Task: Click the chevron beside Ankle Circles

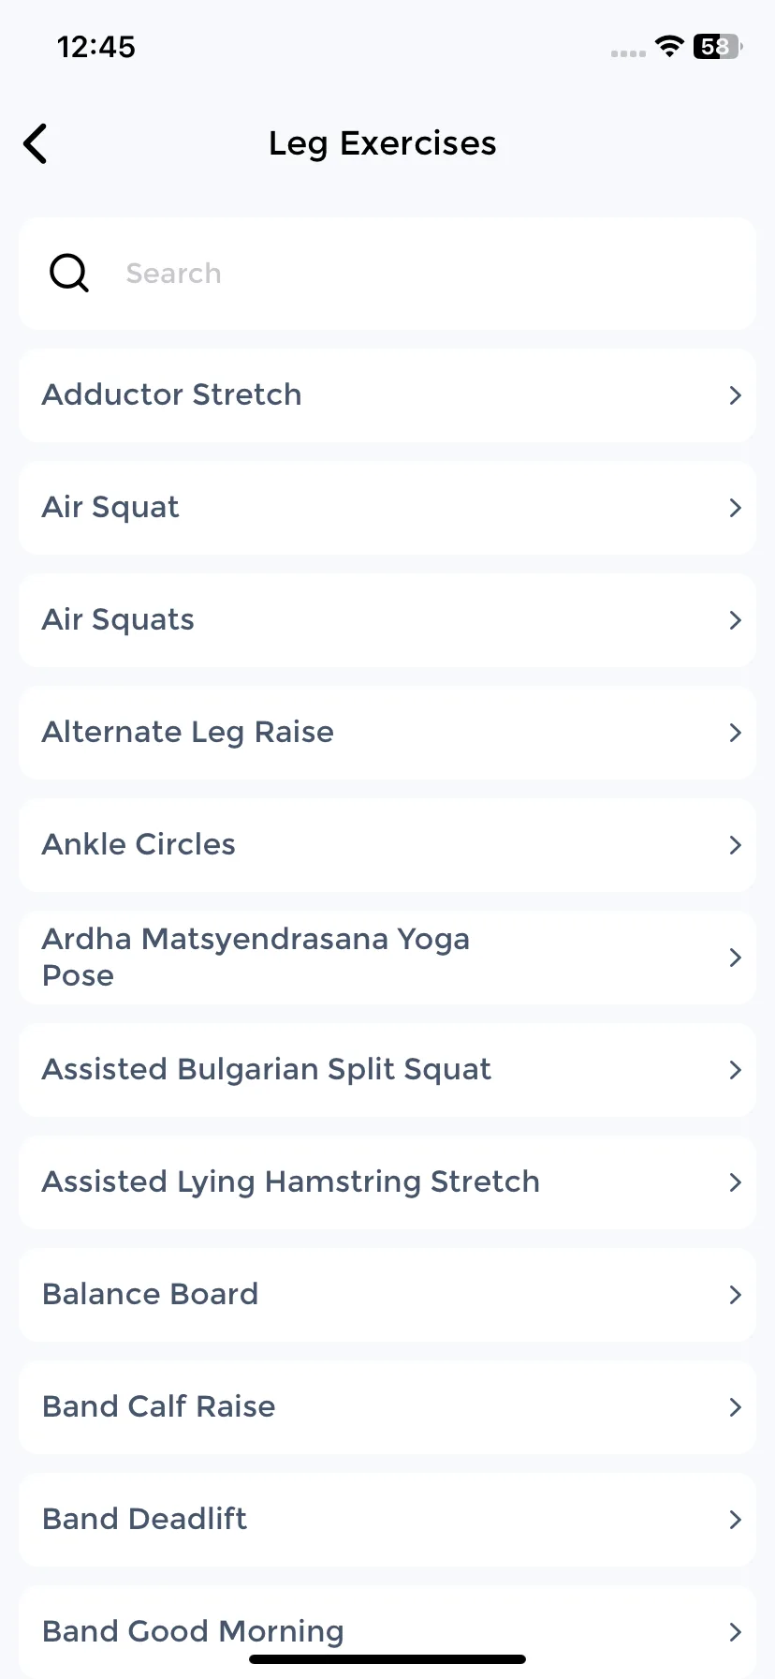Action: [735, 845]
